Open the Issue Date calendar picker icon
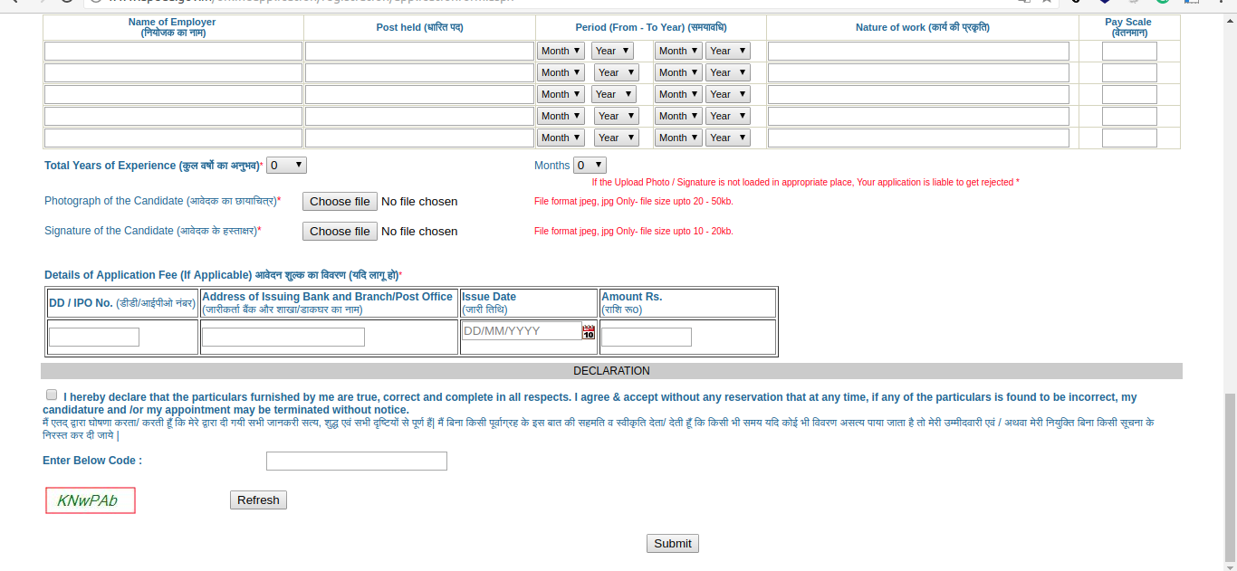The image size is (1237, 571). point(589,332)
